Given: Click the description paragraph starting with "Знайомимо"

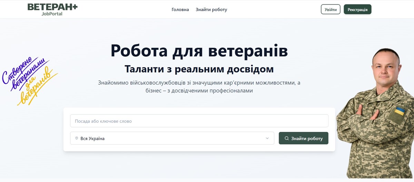Looking at the screenshot, I should tap(199, 87).
